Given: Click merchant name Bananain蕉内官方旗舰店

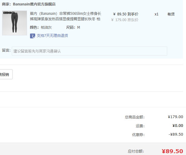Looking at the screenshot, I should [x=34, y=4].
